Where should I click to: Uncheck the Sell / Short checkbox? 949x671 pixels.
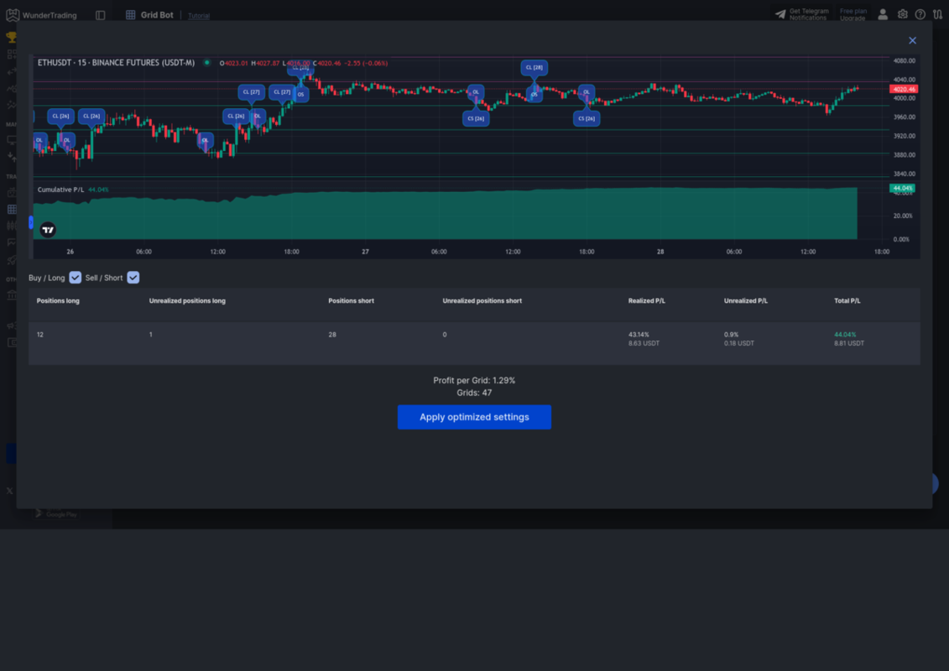pos(133,277)
